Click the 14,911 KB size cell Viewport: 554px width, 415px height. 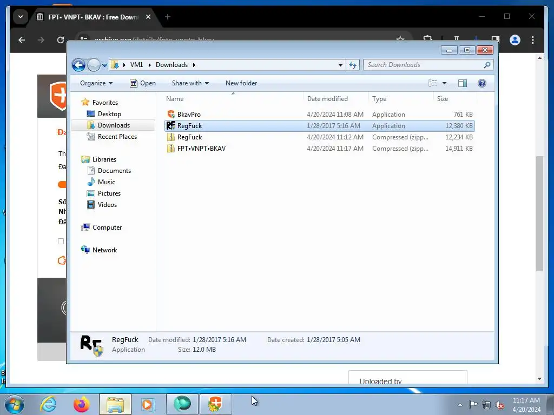(459, 149)
